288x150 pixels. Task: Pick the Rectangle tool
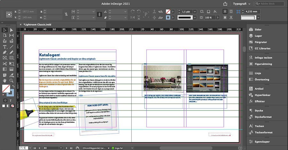(12, 58)
